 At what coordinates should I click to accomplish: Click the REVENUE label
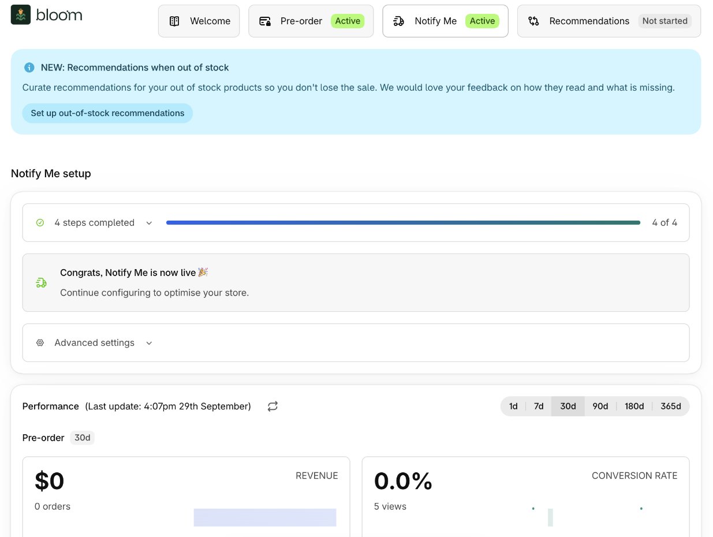[317, 476]
